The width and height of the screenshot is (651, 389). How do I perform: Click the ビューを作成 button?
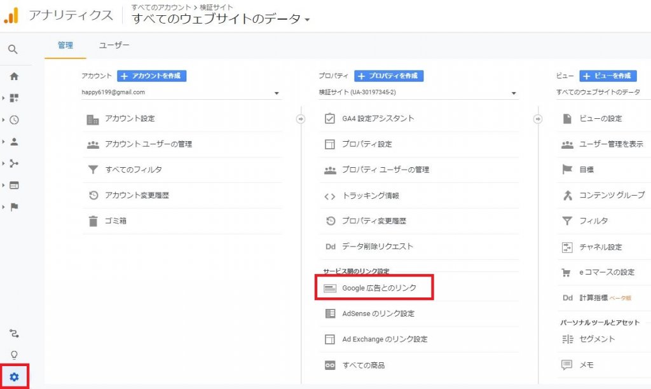pyautogui.click(x=608, y=76)
